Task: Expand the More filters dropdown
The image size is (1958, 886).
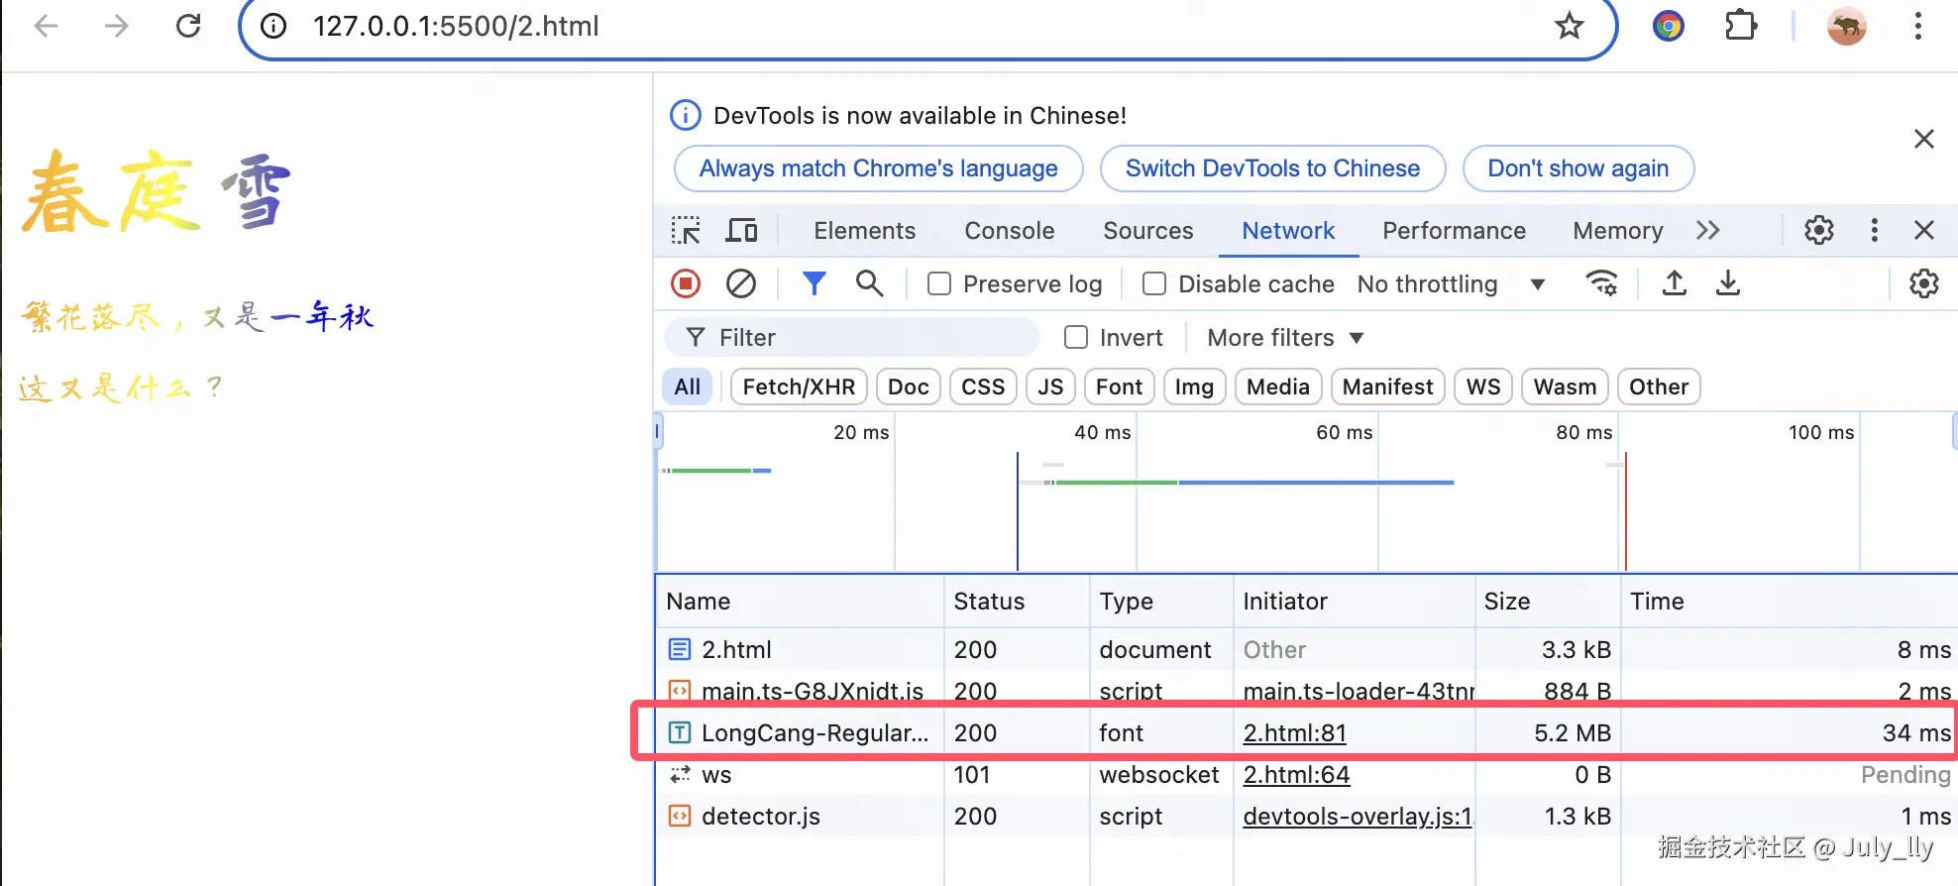Action: [x=1285, y=338]
